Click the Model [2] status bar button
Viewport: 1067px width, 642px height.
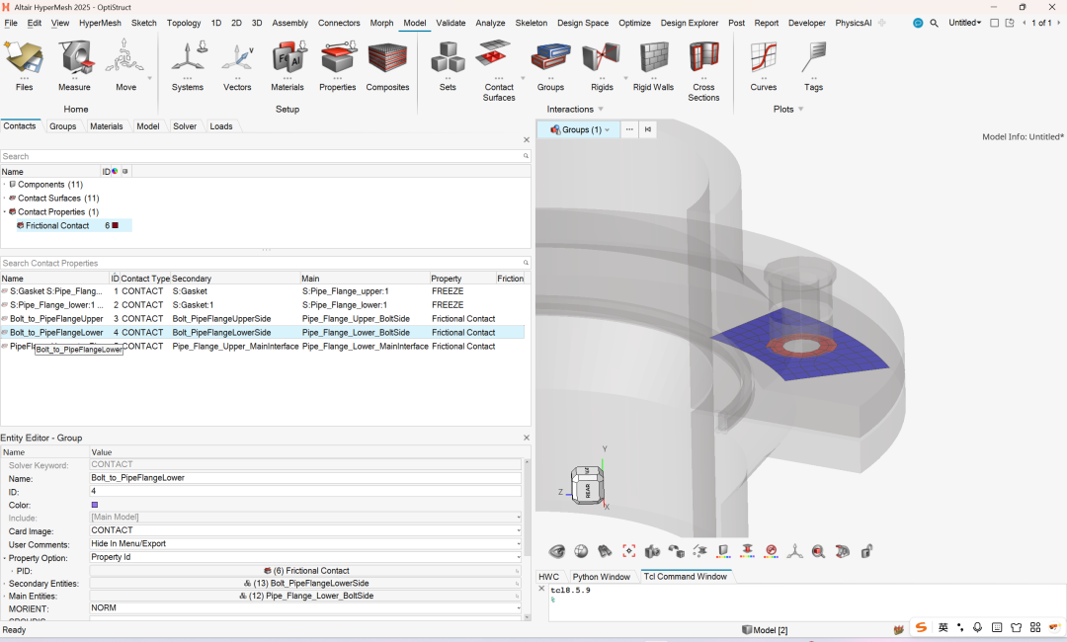[765, 630]
